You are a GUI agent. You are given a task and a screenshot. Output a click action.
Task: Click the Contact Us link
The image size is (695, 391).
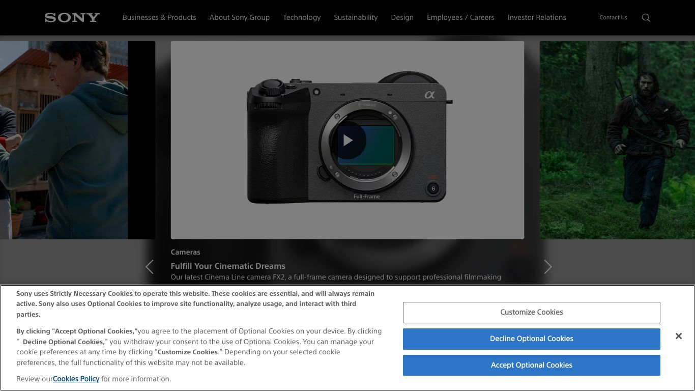pyautogui.click(x=613, y=17)
